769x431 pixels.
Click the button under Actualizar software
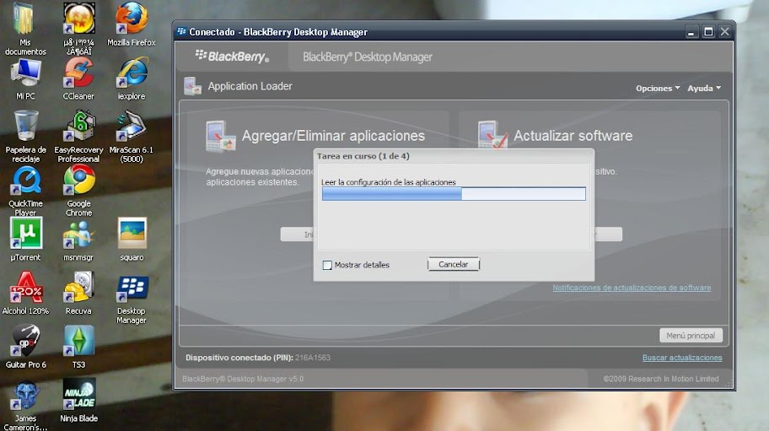608,234
